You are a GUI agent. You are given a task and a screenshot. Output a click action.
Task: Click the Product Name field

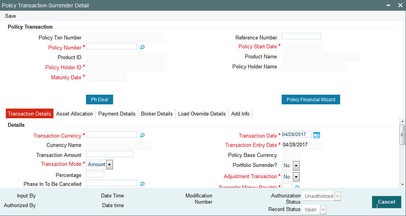[x=321, y=56]
